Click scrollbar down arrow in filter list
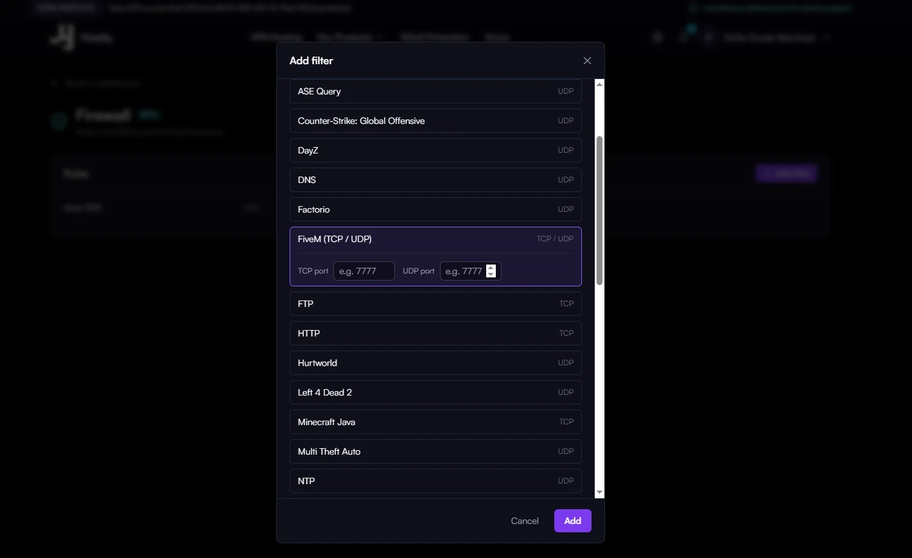 pos(599,493)
